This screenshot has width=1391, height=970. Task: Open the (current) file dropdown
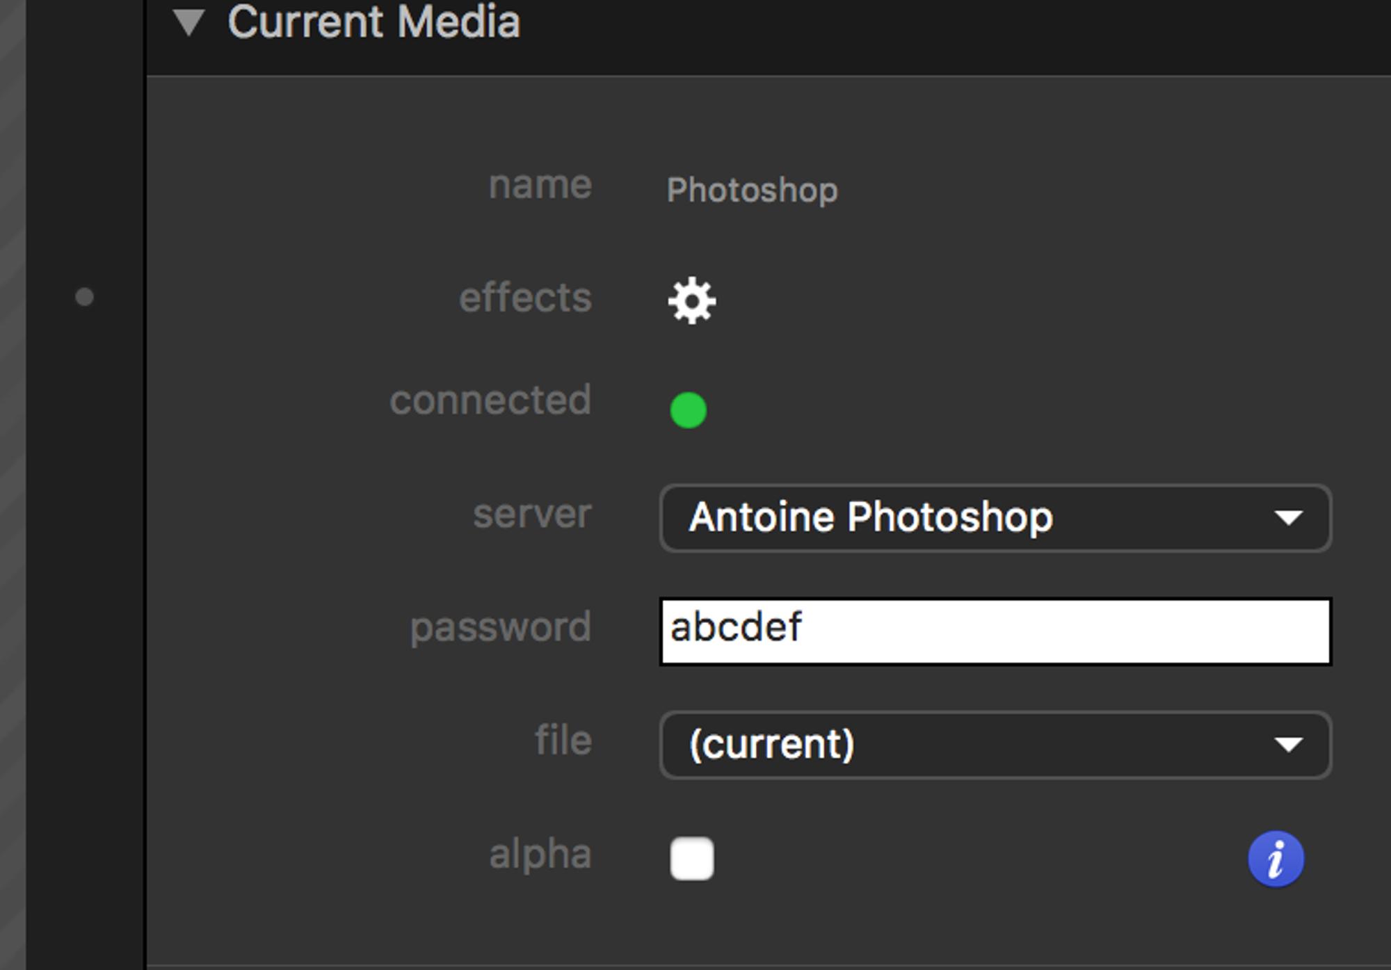coord(995,745)
